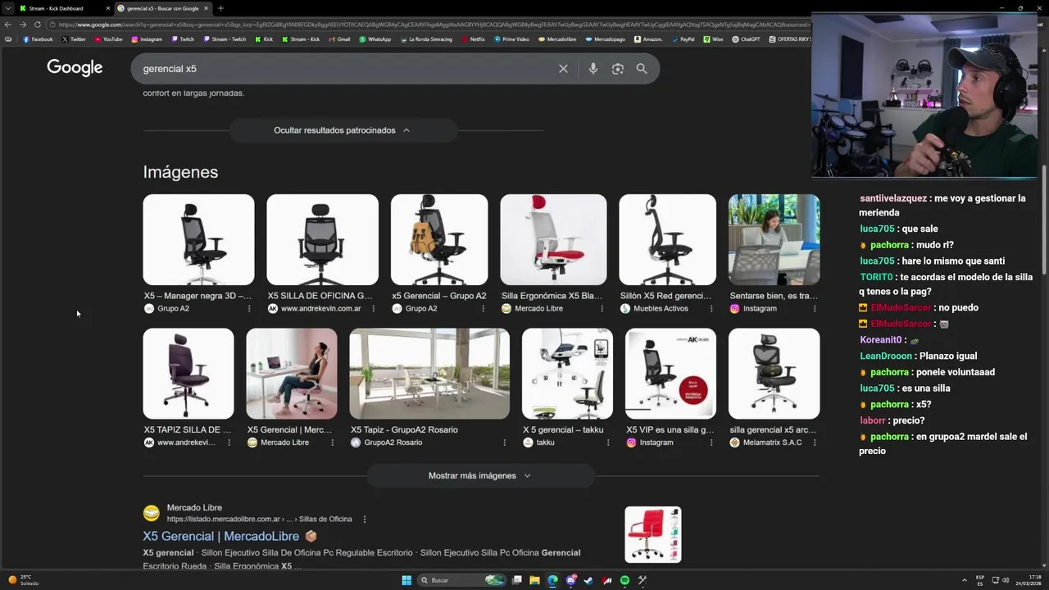Screen dimensions: 1049x590
Task: Submit search with magnifying glass icon
Action: pyautogui.click(x=642, y=69)
